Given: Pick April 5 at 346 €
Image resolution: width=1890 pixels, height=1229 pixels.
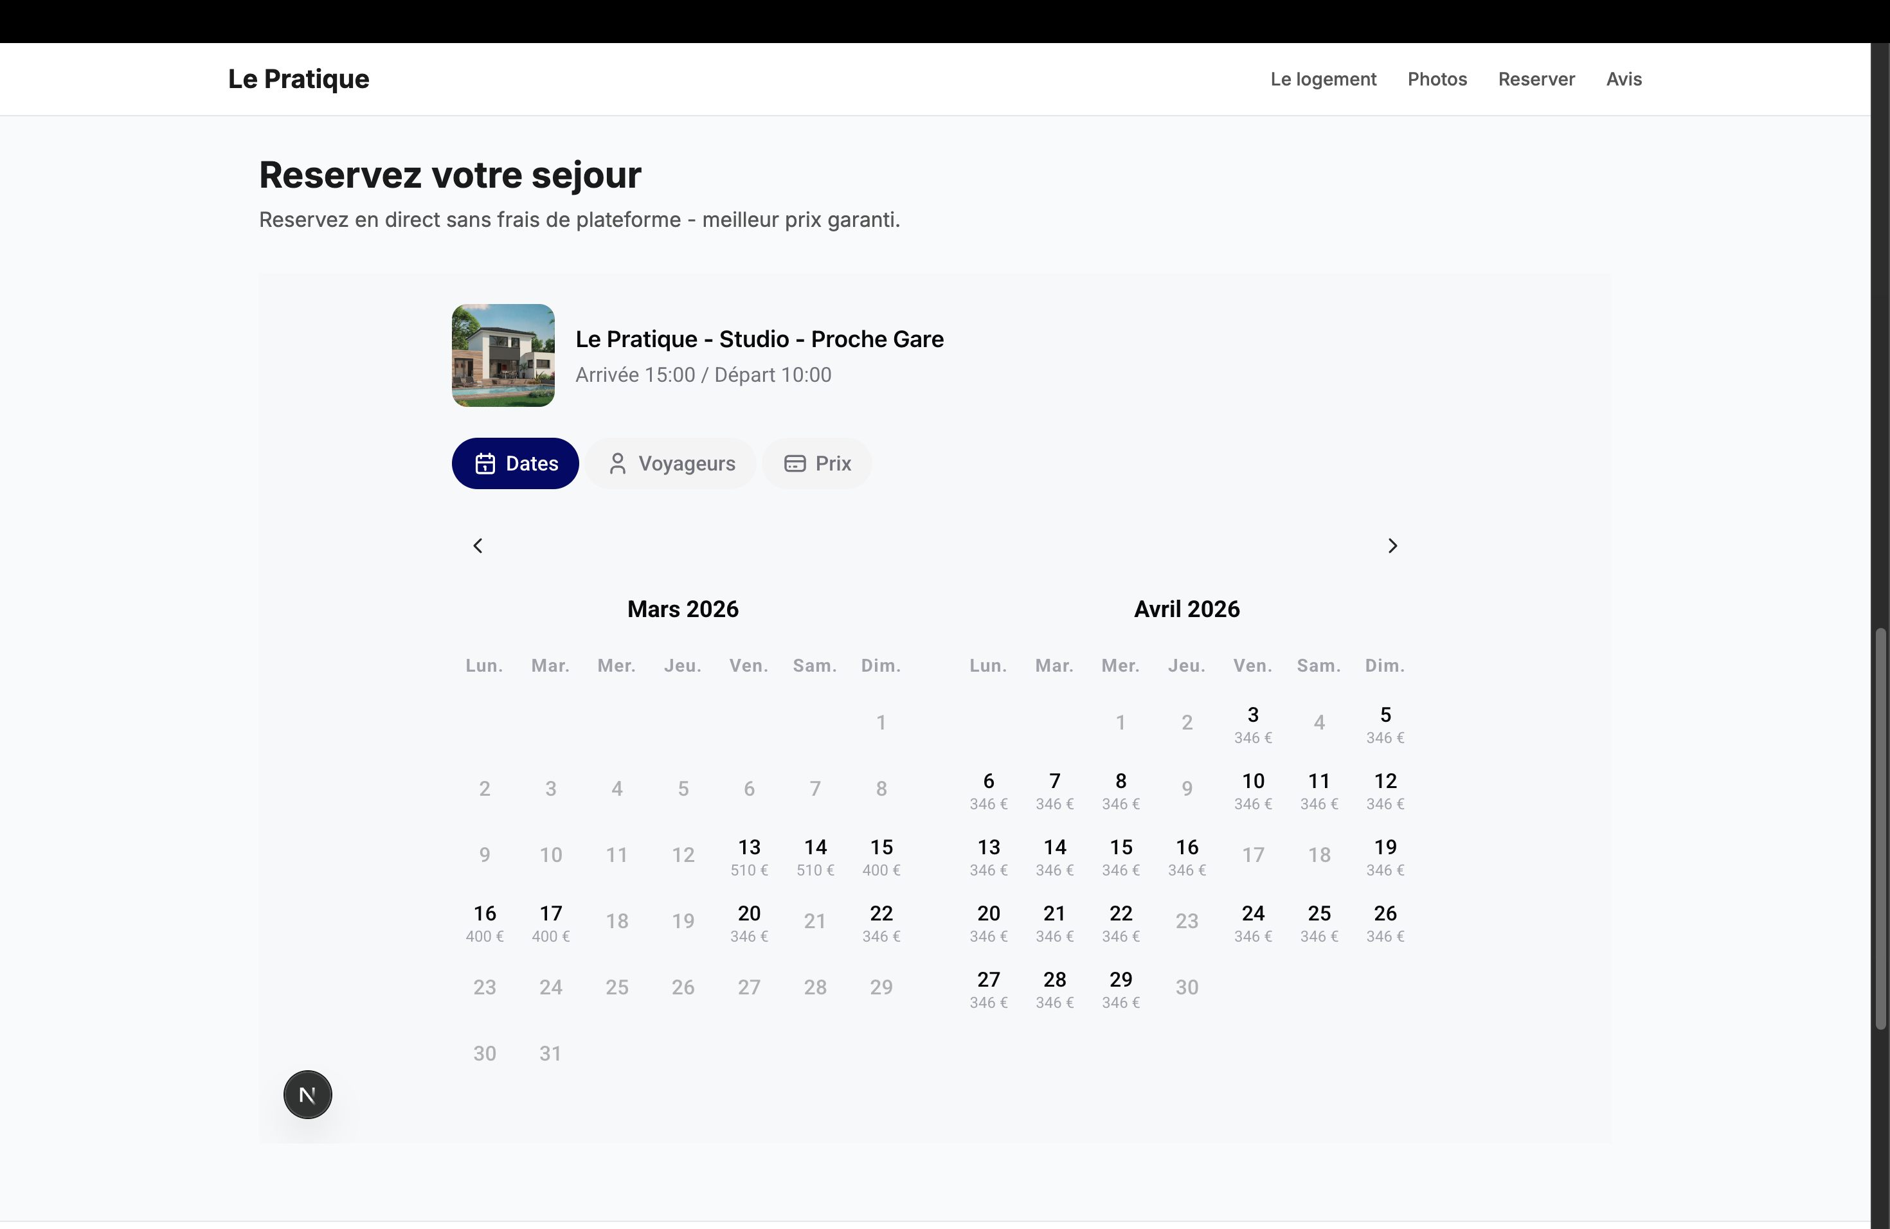Looking at the screenshot, I should [x=1385, y=724].
